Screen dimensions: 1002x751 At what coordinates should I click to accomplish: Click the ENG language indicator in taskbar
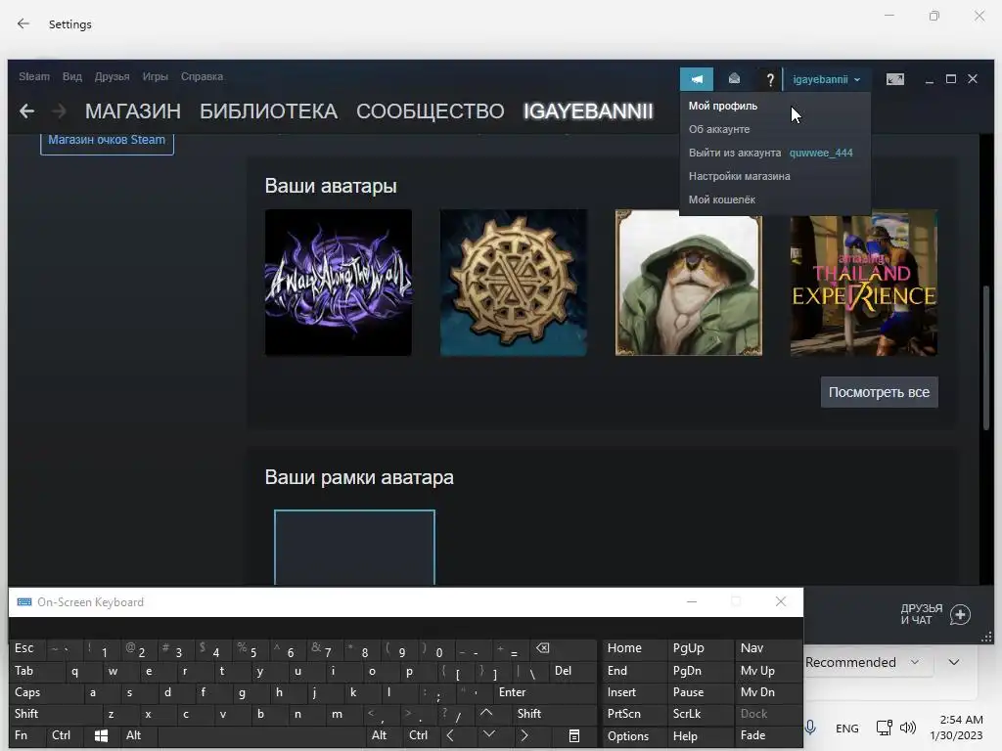point(846,728)
